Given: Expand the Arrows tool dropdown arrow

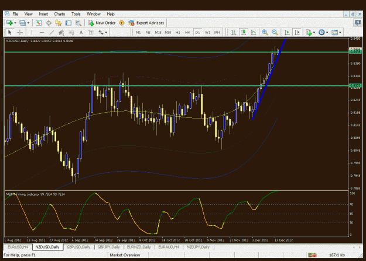Looking at the screenshot, I should tap(106, 32).
